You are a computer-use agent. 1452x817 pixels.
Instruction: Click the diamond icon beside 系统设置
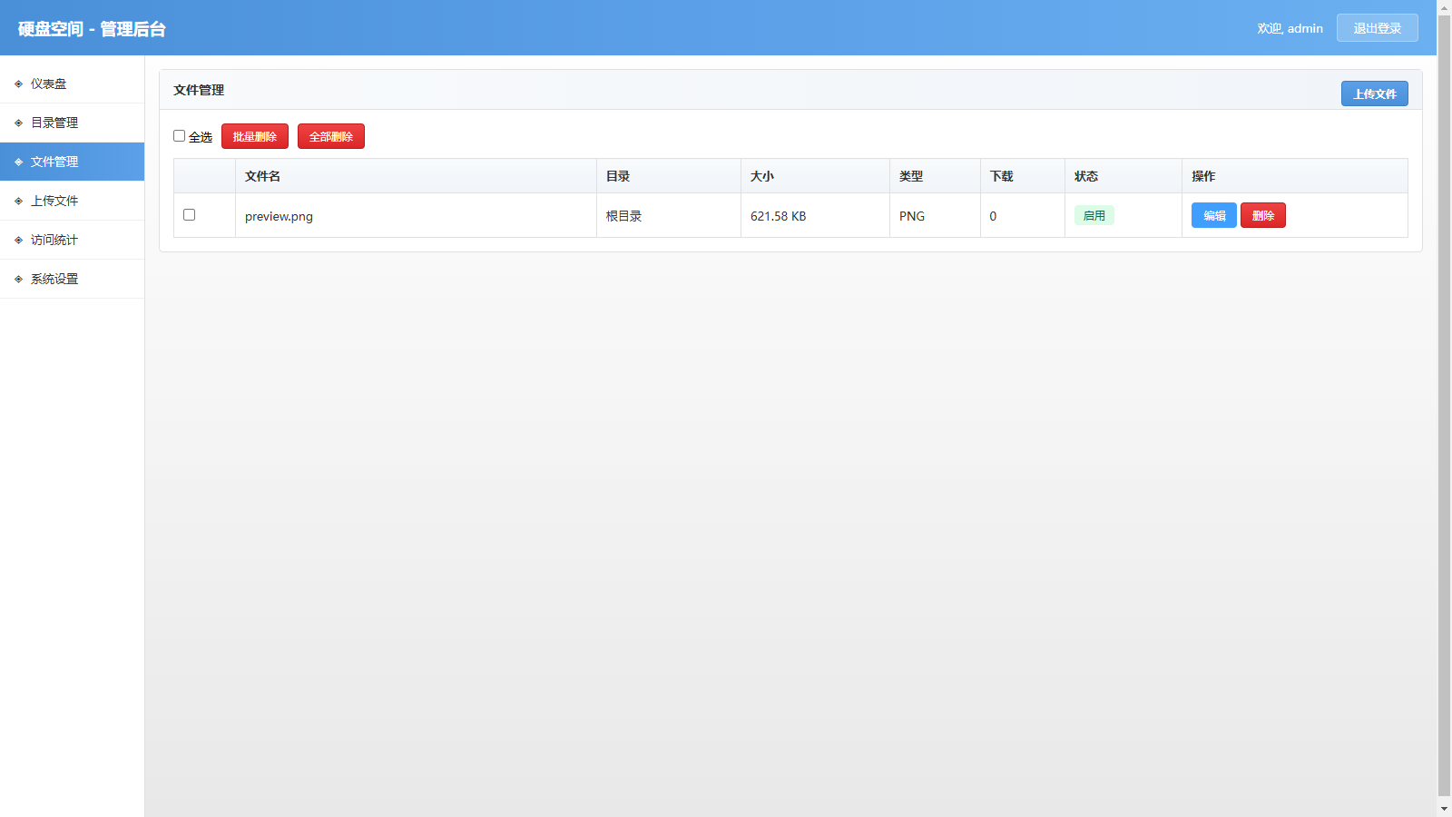[x=18, y=279]
